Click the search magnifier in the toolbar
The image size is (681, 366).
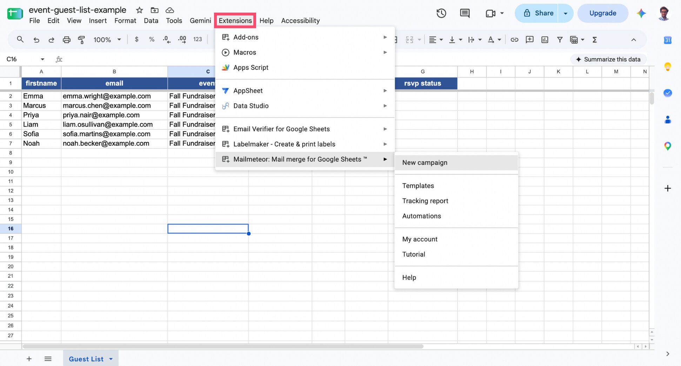click(x=20, y=40)
